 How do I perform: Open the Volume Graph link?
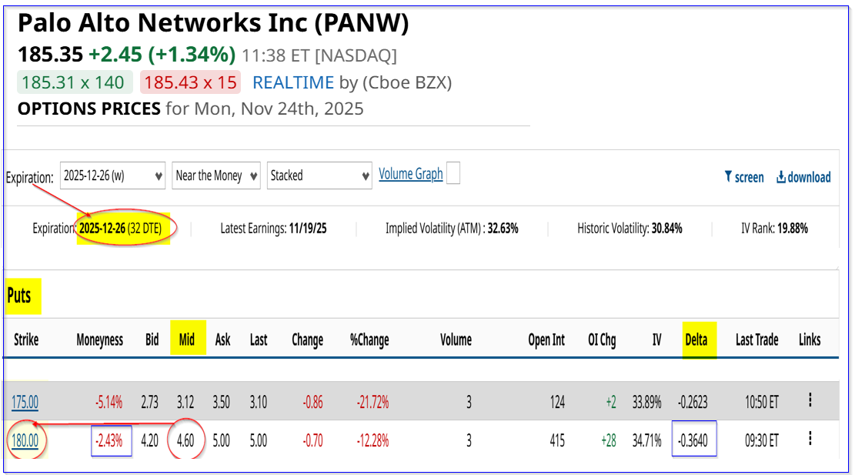pos(411,174)
